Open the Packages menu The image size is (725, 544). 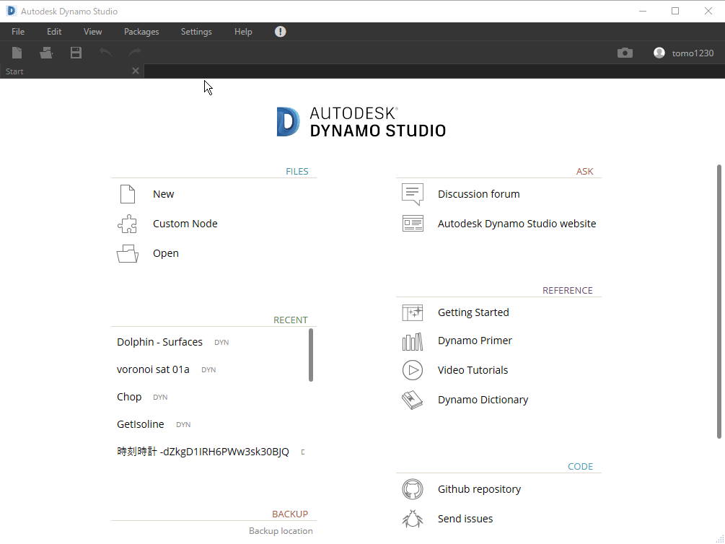(141, 32)
